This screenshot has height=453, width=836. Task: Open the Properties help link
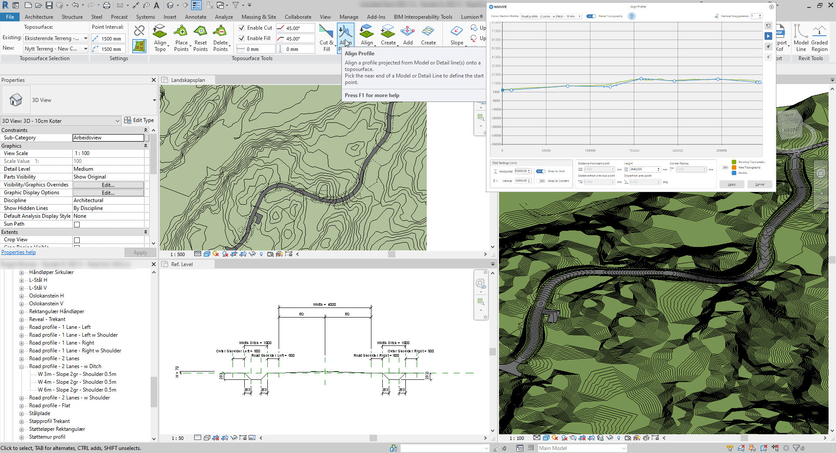[18, 252]
